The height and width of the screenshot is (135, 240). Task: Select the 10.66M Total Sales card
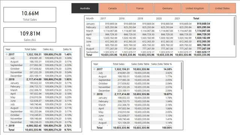click(30, 15)
